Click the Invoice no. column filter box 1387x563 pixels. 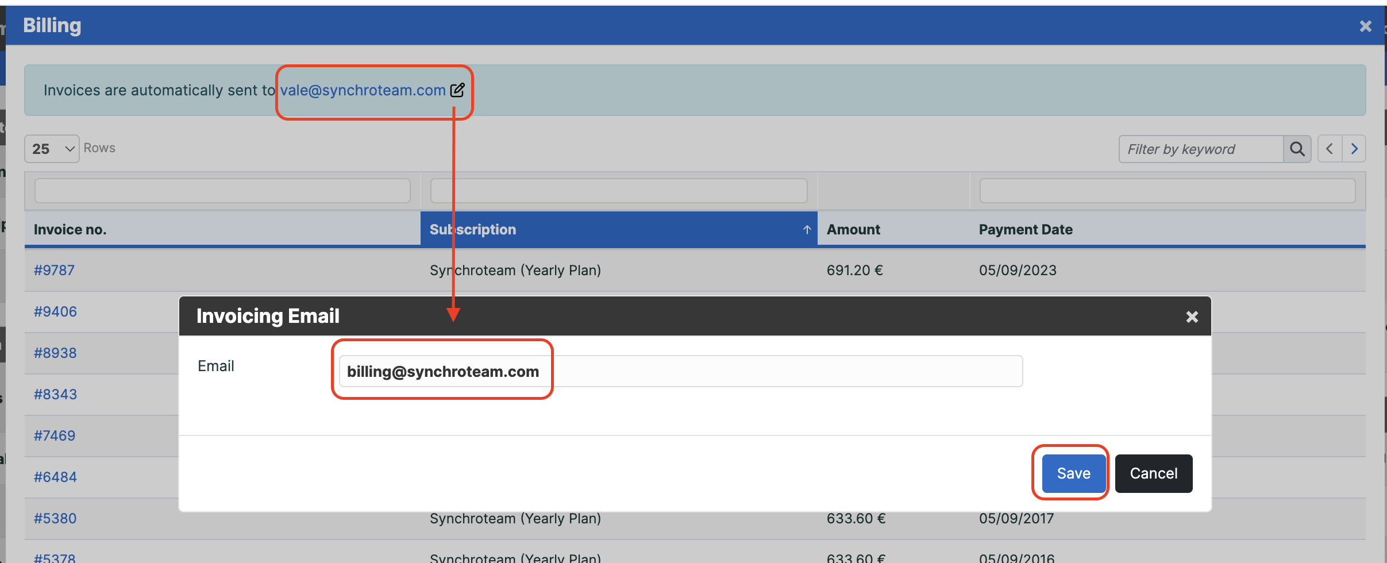point(222,191)
